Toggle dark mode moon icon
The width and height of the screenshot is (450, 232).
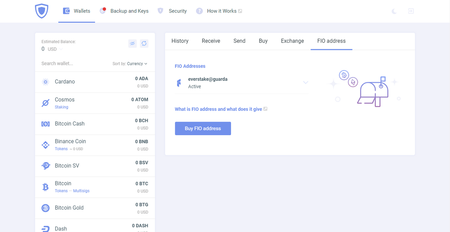394,11
